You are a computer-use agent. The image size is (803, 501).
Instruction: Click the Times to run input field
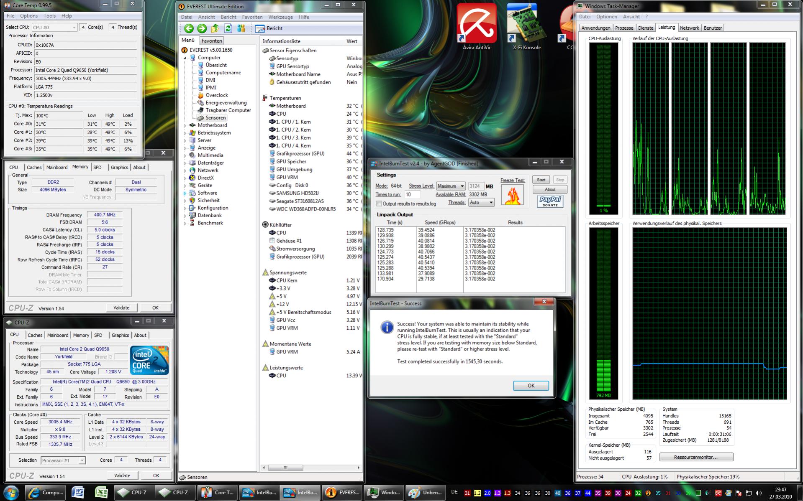[x=412, y=195]
